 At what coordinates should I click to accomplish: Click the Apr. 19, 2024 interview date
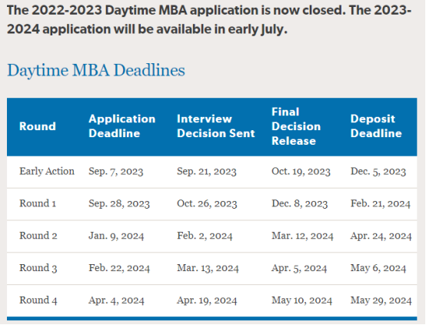coord(207,300)
